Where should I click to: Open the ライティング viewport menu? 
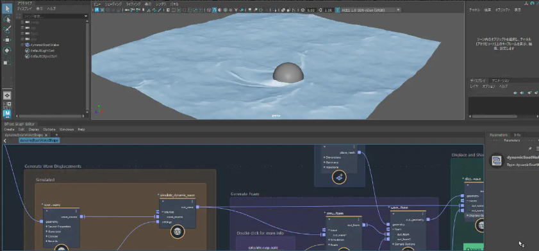pyautogui.click(x=133, y=4)
